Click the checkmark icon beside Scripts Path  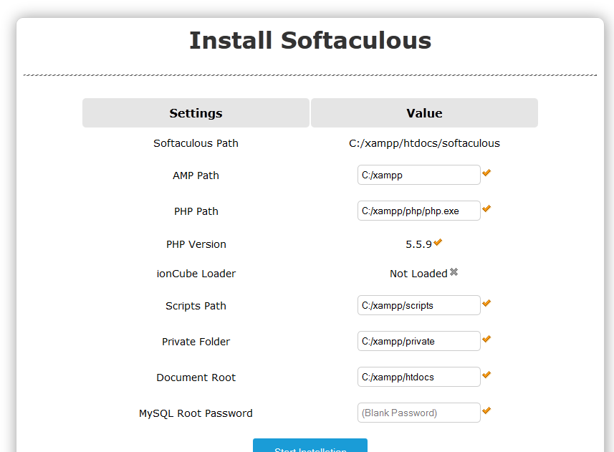click(x=486, y=303)
